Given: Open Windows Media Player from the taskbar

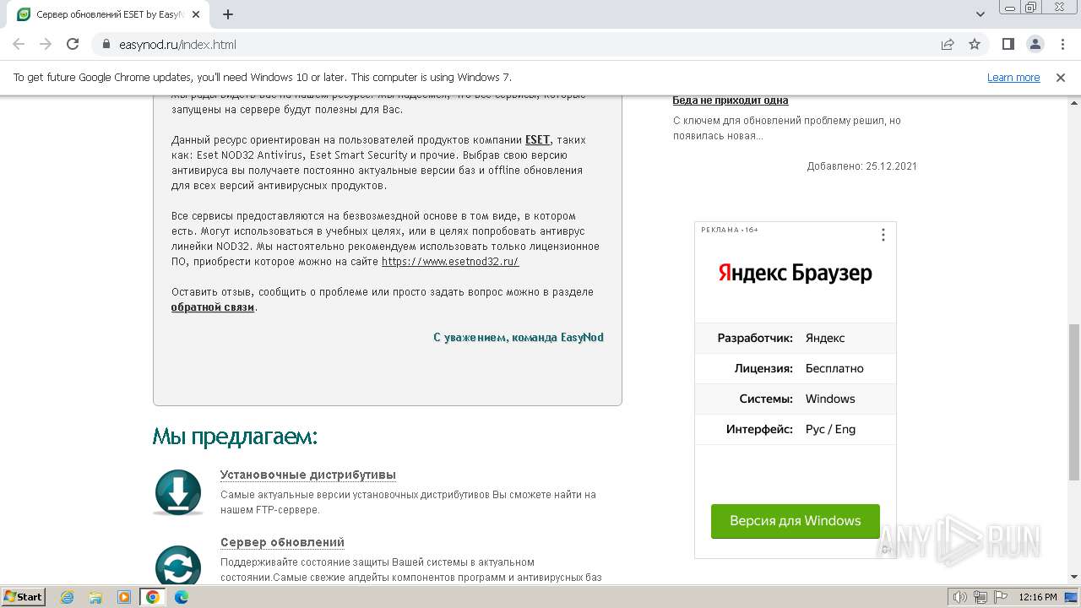Looking at the screenshot, I should point(124,597).
